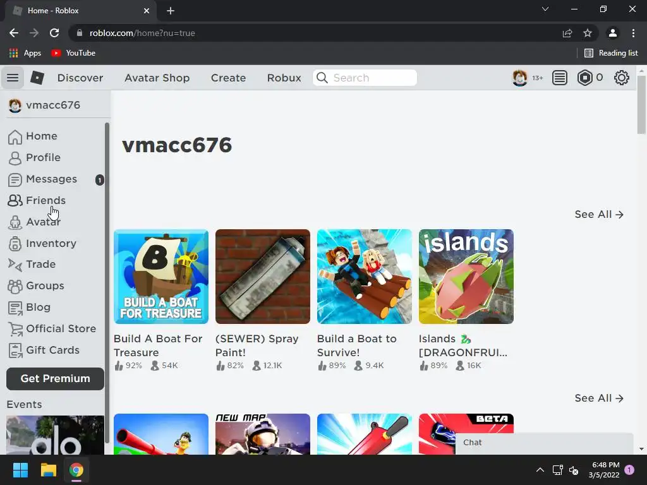
Task: Click See All above the second game row
Action: (x=599, y=398)
